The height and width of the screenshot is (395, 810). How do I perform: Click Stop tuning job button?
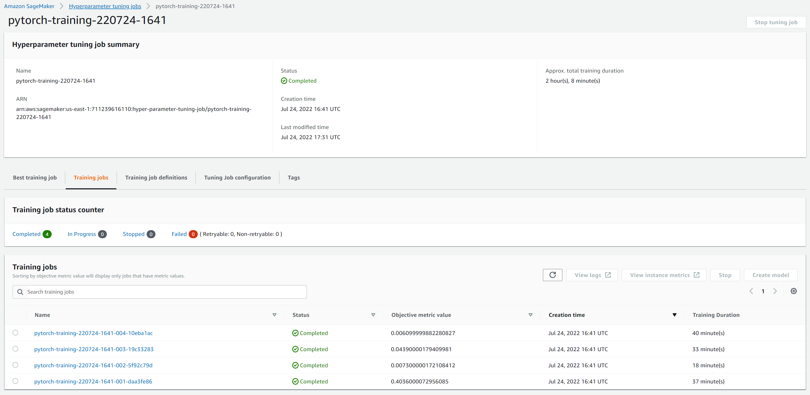click(776, 22)
